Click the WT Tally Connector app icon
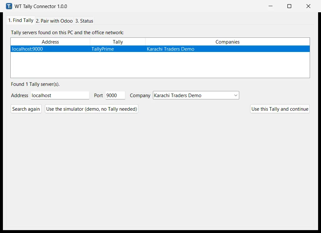This screenshot has height=233, width=321. (9, 6)
